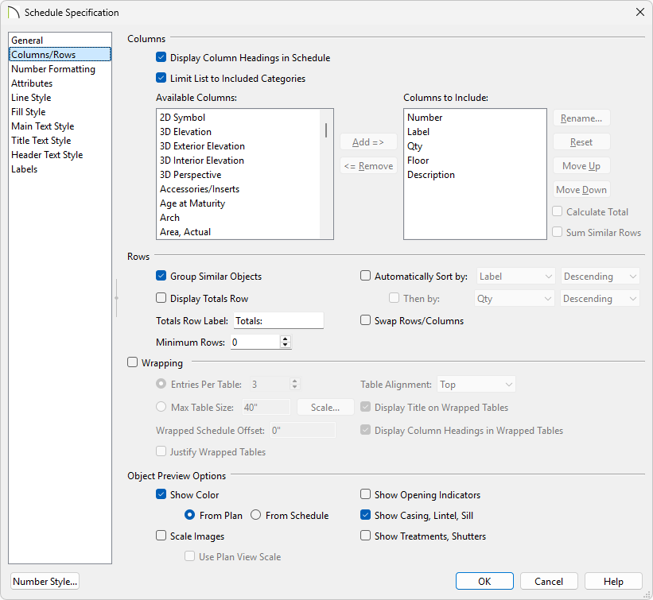Check the Wrapping option

[131, 362]
